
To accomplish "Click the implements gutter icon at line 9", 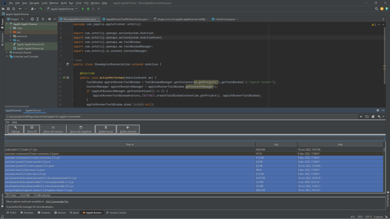I will 68,64.
